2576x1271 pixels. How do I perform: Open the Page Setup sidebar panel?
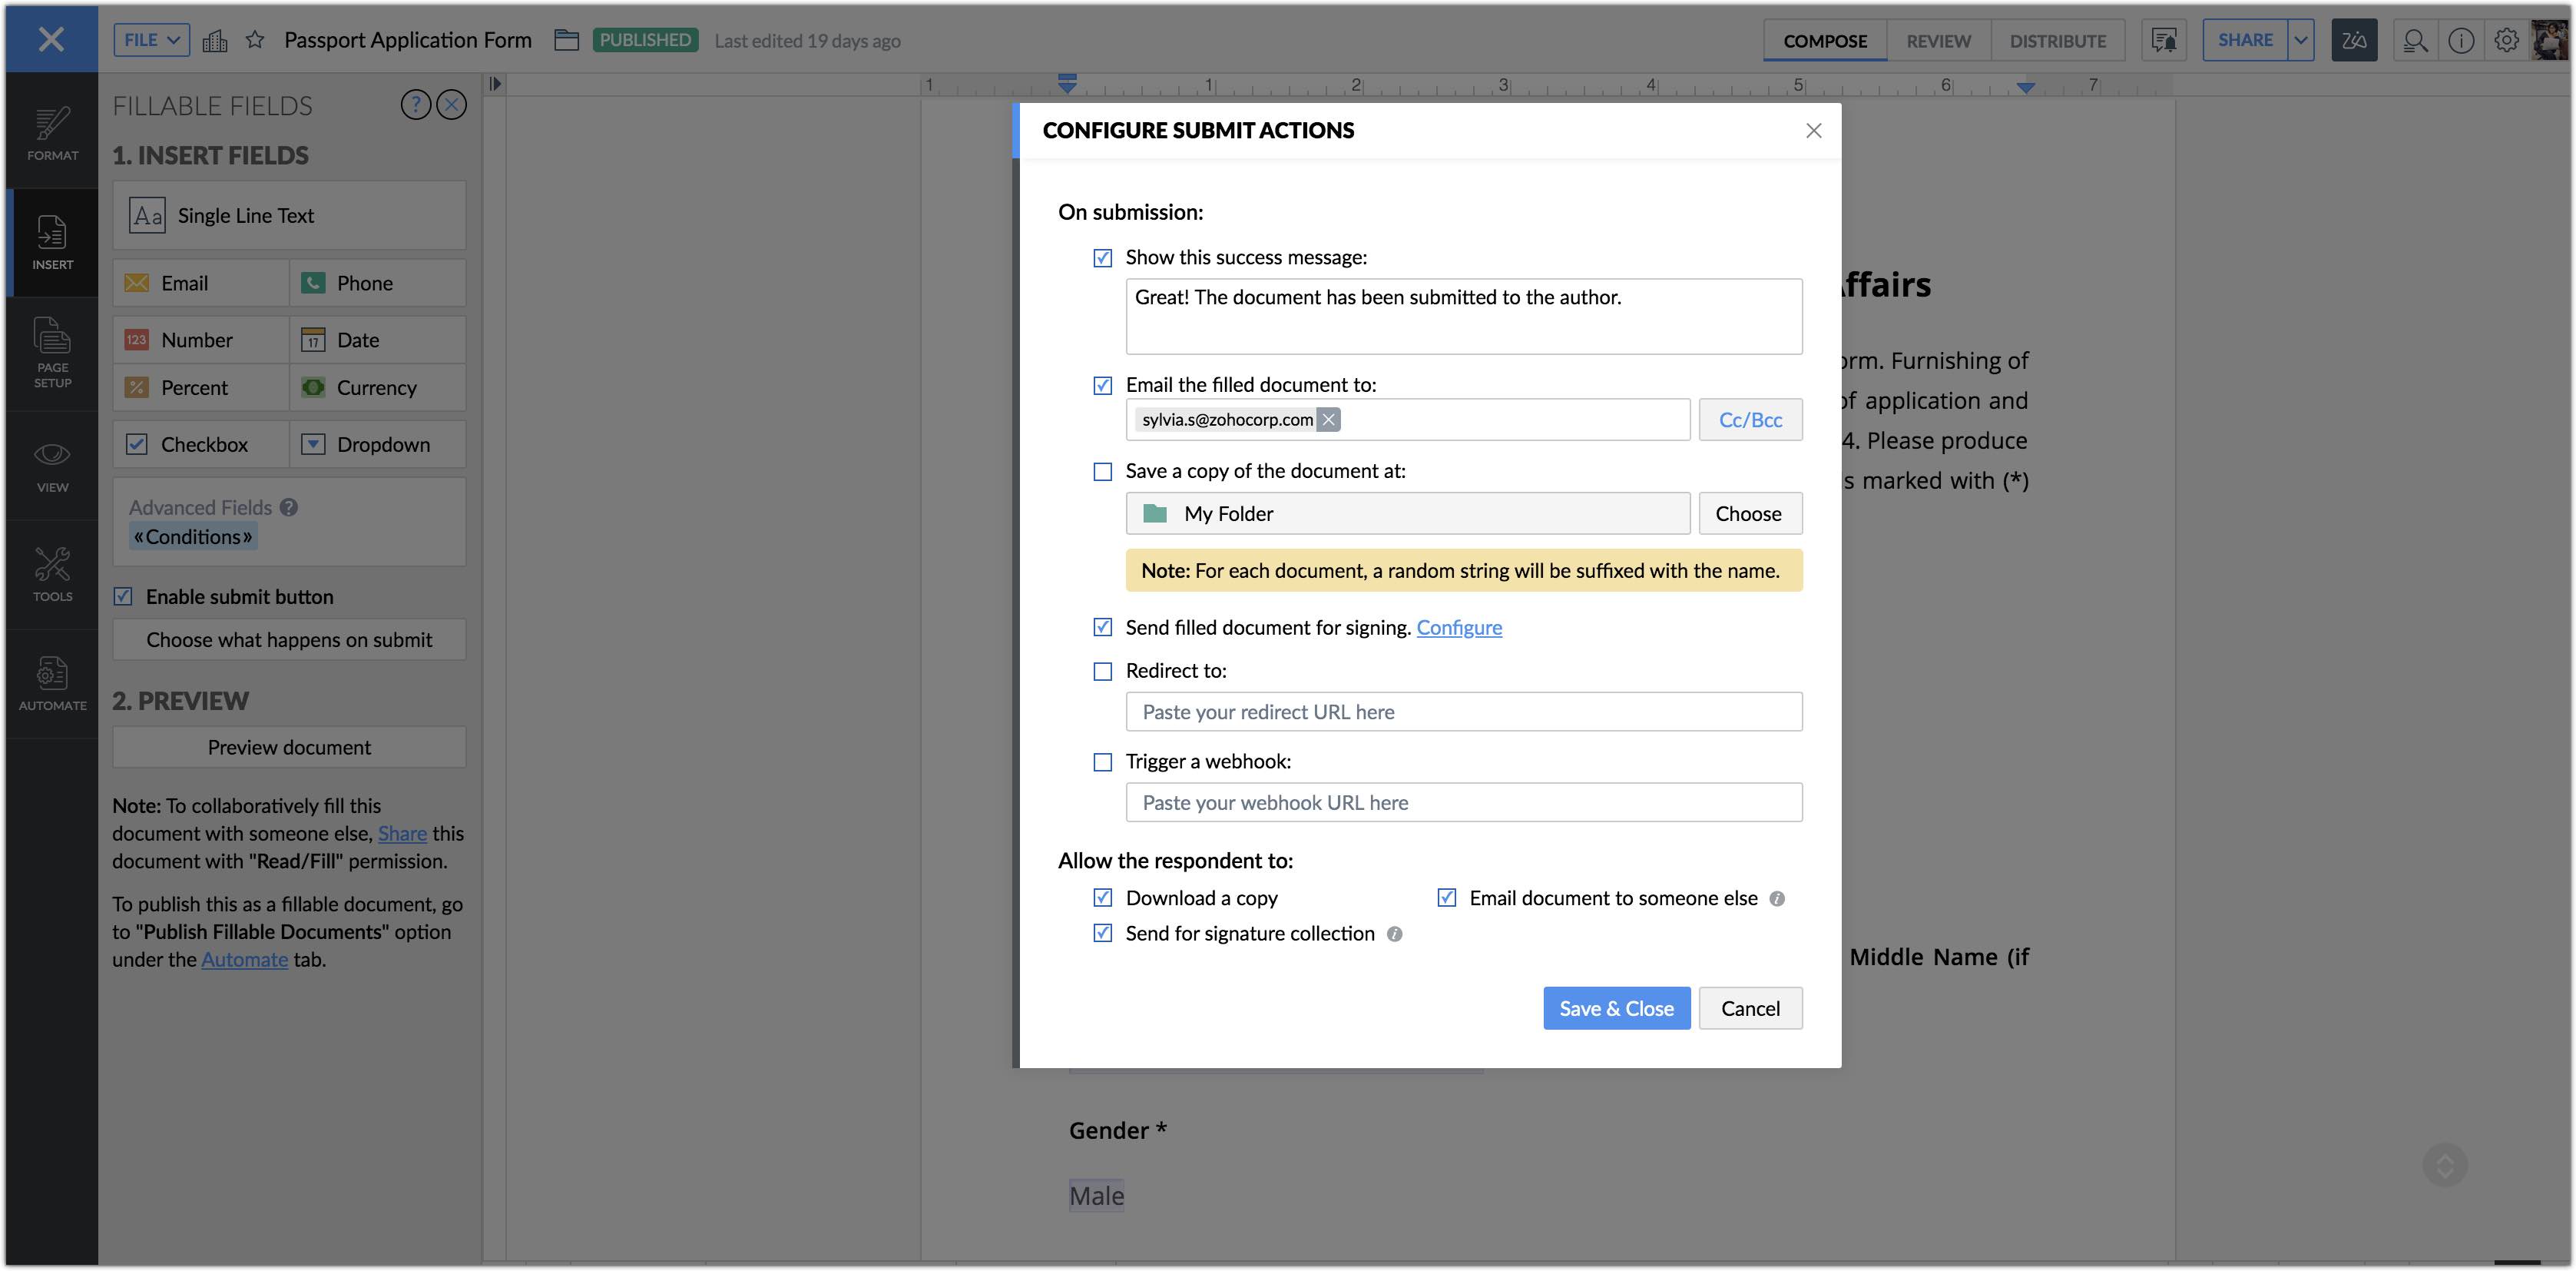(x=52, y=353)
